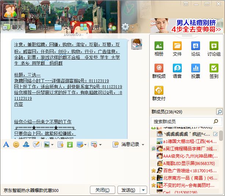
Task: Open the 论坛 forum app icon
Action: tap(195, 49)
